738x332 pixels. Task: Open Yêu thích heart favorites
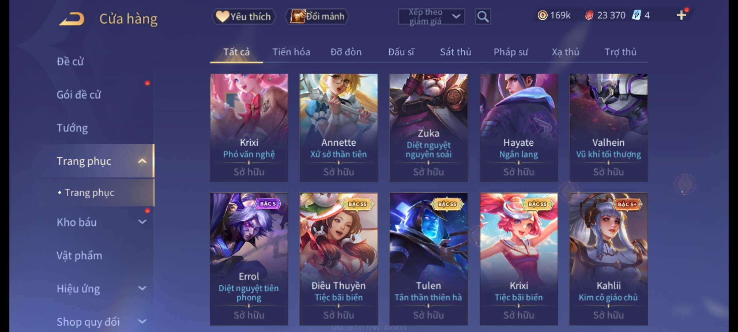244,16
